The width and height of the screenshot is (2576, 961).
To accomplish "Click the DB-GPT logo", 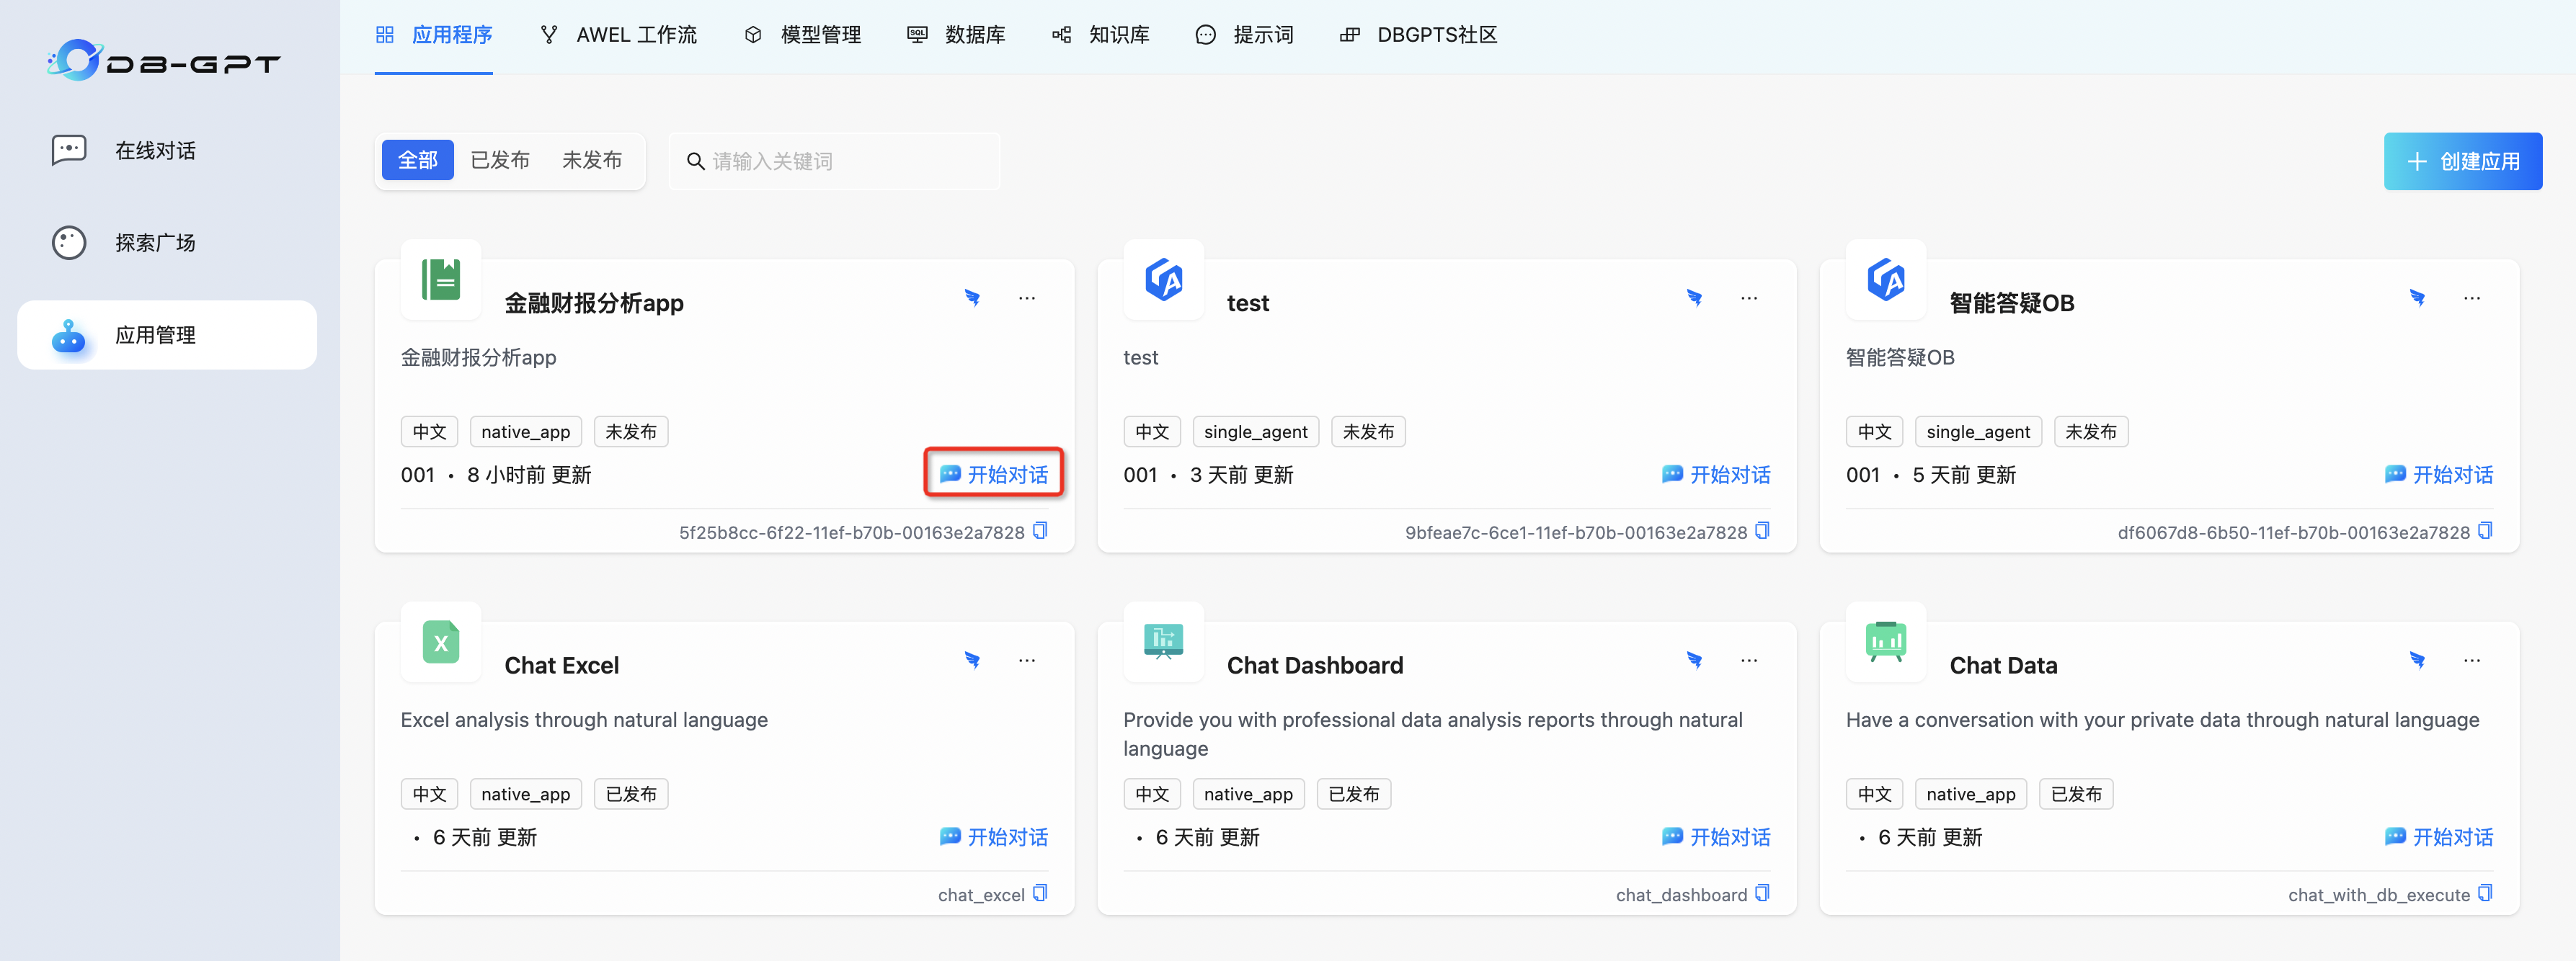I will [164, 62].
